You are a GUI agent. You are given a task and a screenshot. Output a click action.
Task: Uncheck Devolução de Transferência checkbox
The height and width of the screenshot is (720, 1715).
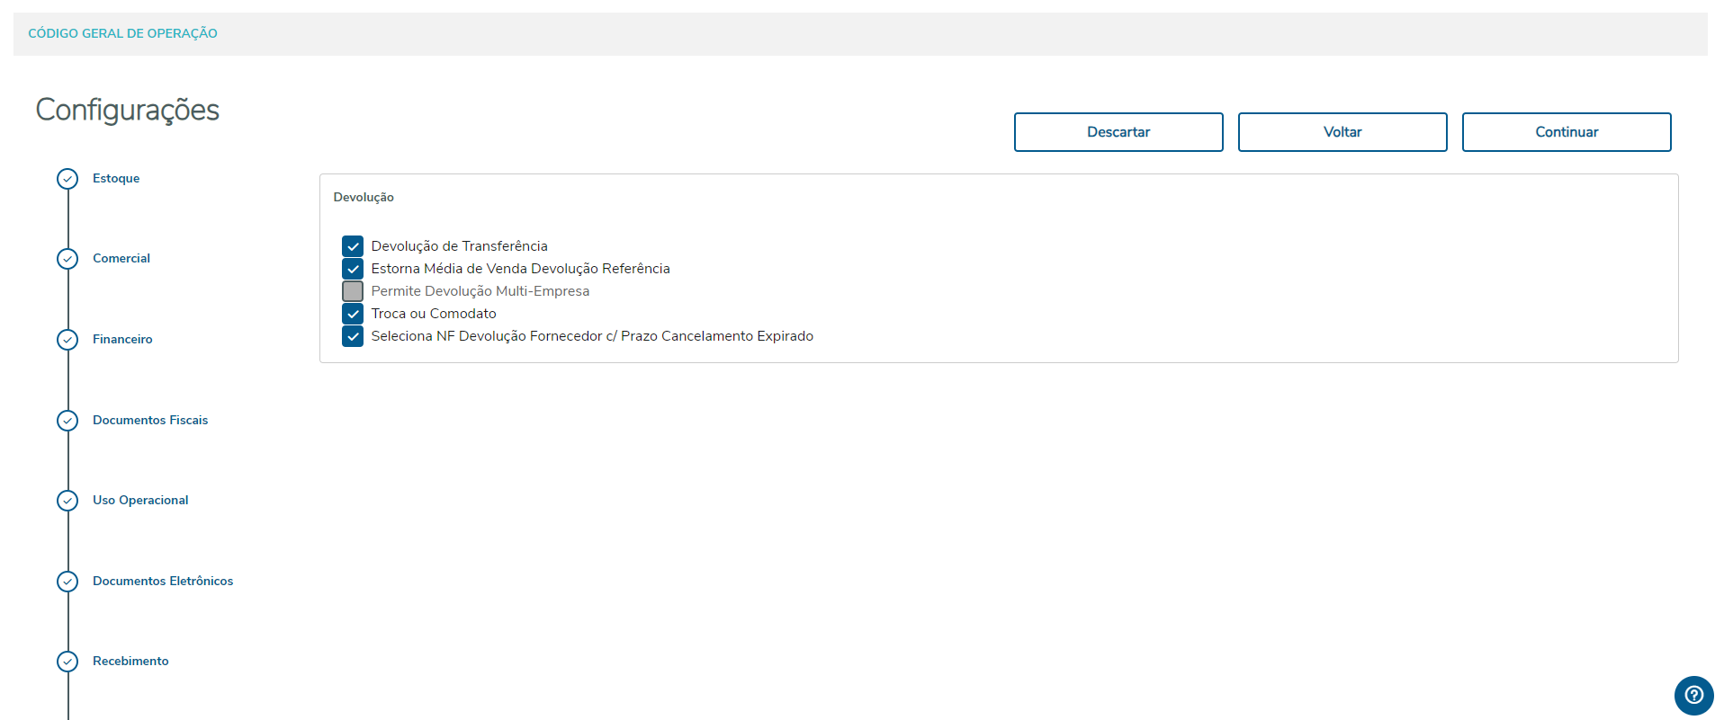coord(353,246)
